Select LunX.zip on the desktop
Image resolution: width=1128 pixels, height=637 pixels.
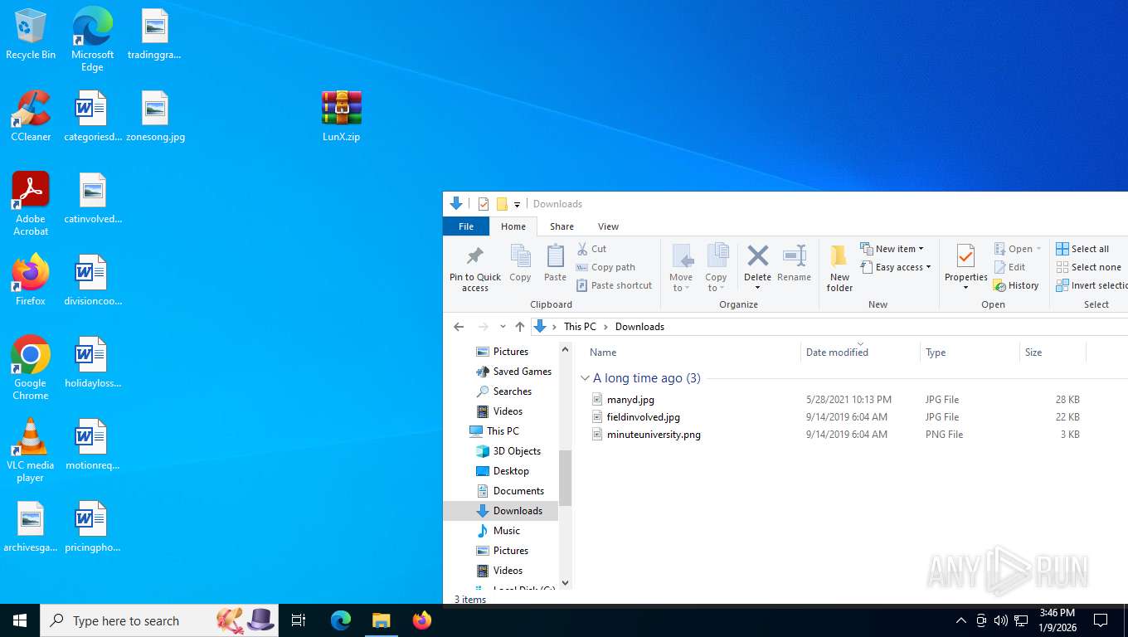coord(341,117)
